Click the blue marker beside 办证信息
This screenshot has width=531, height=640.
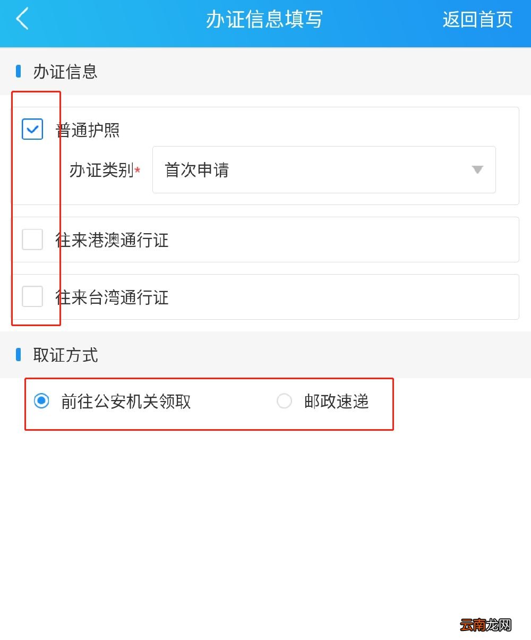tap(19, 71)
